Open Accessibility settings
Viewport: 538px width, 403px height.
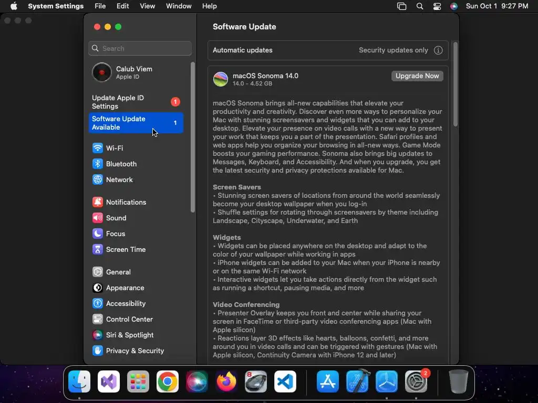pos(136,304)
